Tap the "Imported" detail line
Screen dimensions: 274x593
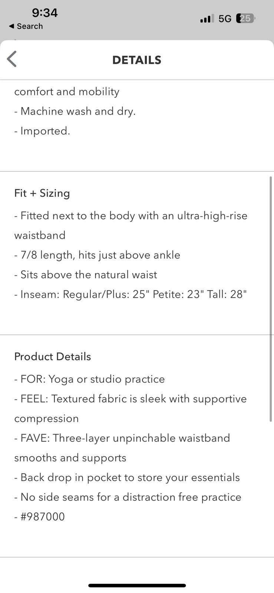[42, 131]
